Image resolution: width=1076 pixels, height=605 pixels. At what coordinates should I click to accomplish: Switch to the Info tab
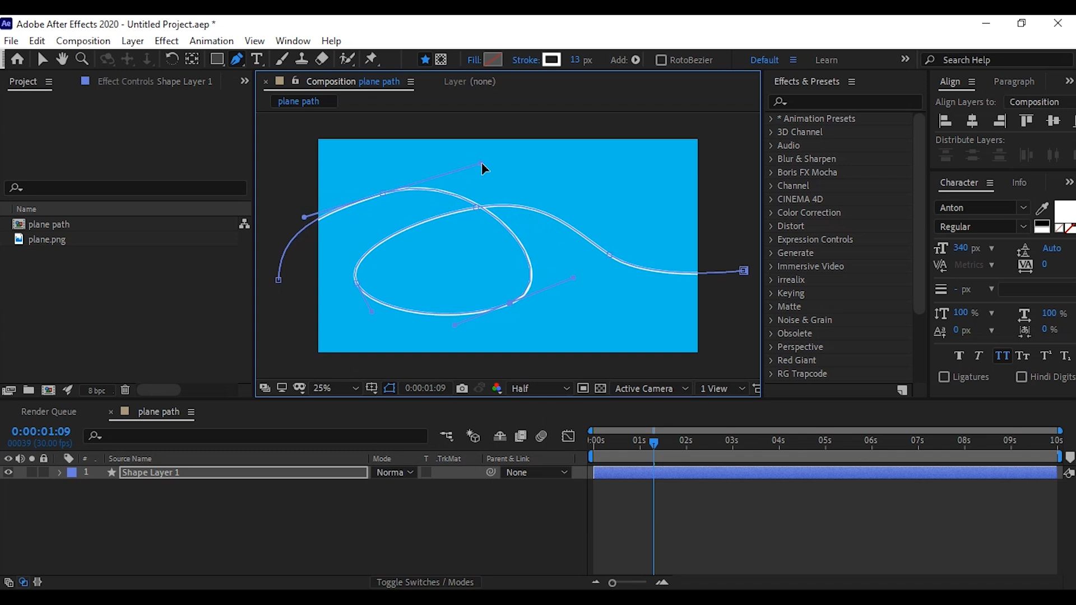1019,183
